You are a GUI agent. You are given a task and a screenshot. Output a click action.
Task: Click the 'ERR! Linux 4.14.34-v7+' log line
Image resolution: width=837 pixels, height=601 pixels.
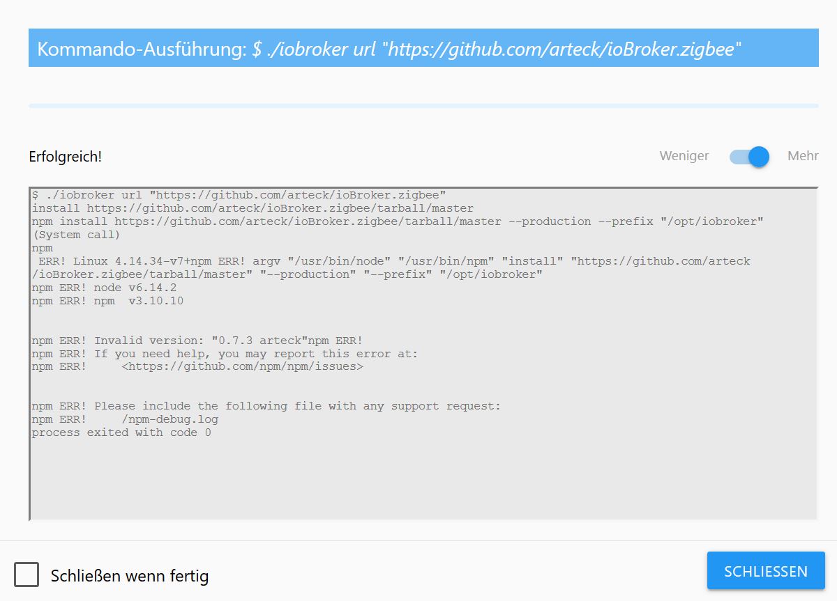point(394,261)
